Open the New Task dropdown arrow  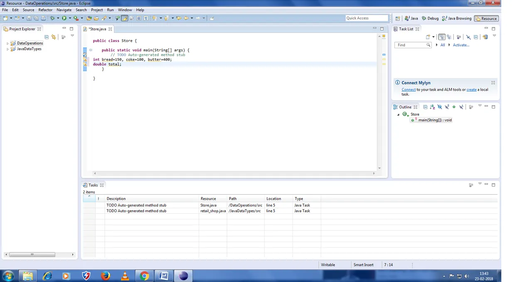pyautogui.click(x=433, y=37)
